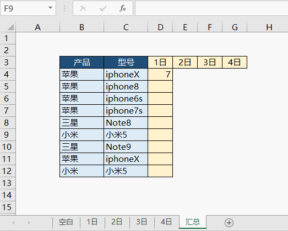288x231 pixels.
Task: Click next sheet navigation arrow
Action: [x=29, y=223]
